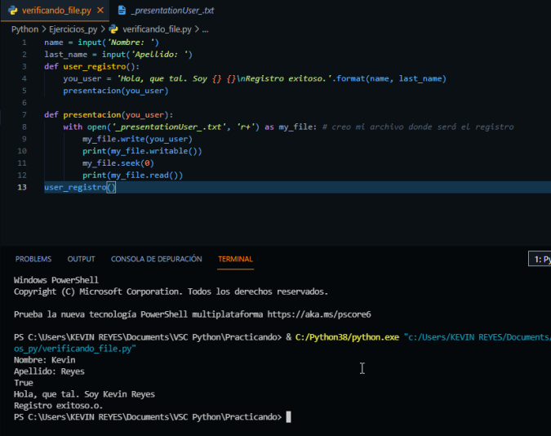Click the text file icon on _presentationUser_.txt tab
The image size is (551, 436).
tap(122, 11)
